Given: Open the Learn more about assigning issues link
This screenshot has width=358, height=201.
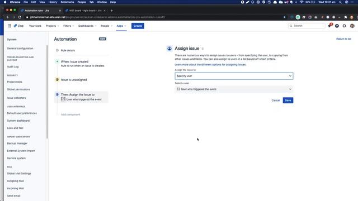Looking at the screenshot, I should (210, 65).
